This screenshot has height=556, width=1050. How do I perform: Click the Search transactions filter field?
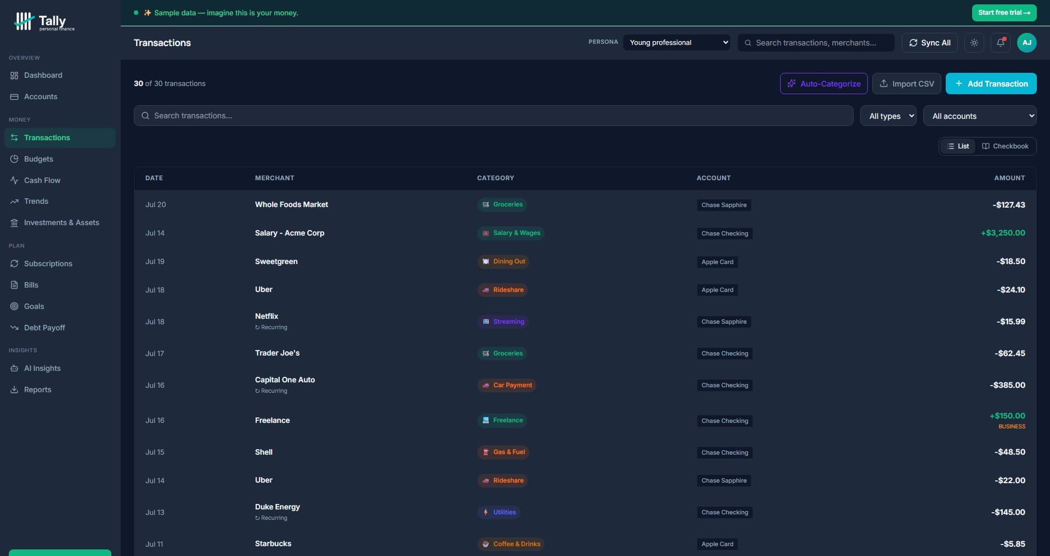click(493, 116)
